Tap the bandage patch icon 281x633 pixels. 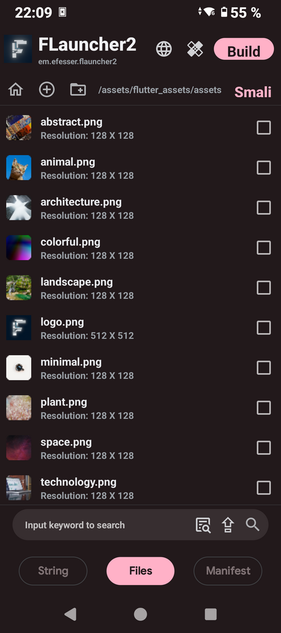(x=195, y=49)
